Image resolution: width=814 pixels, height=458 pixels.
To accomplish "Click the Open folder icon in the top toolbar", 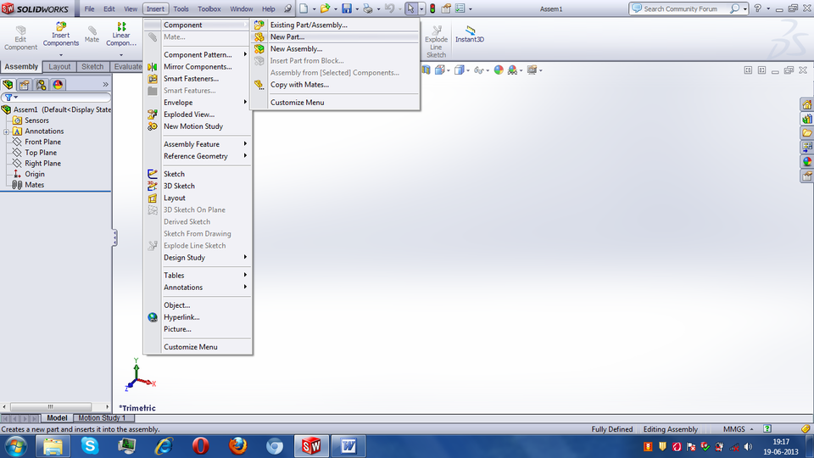I will pos(325,8).
